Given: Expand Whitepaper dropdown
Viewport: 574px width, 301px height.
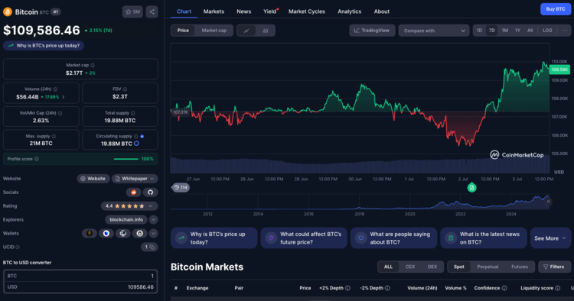Looking at the screenshot, I should click(135, 179).
